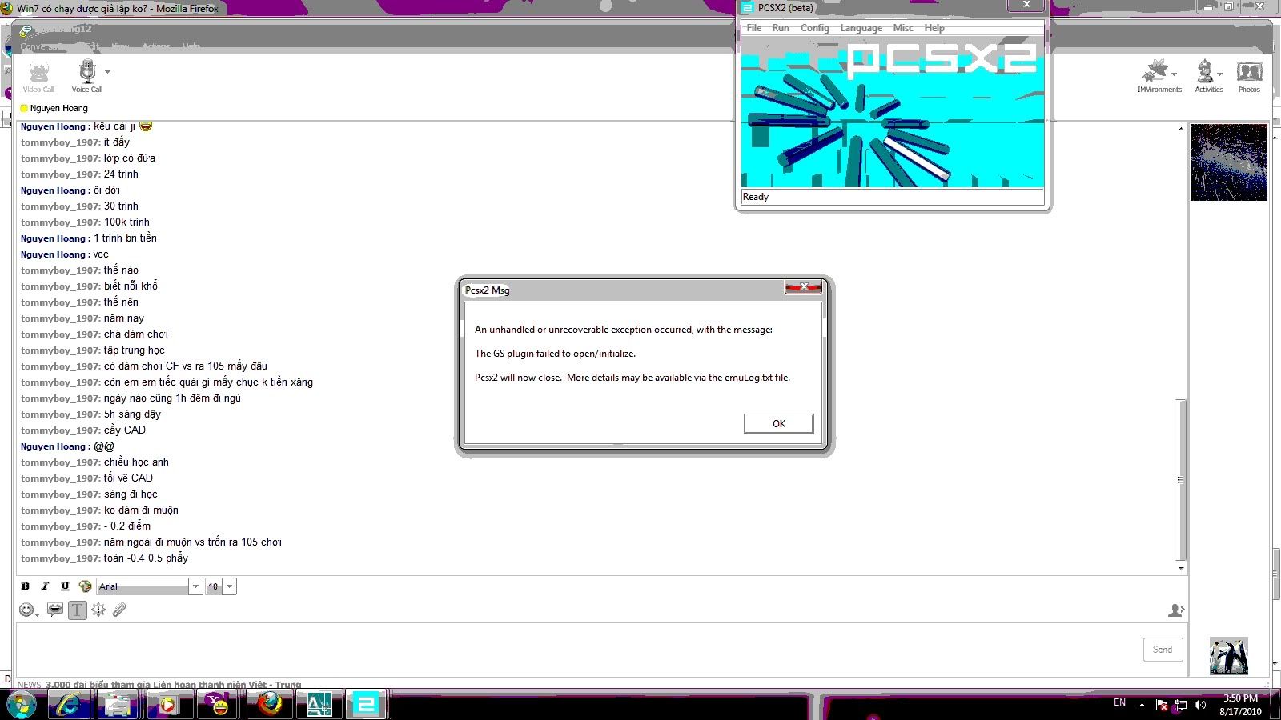Open Windows Explorer from the taskbar
Image resolution: width=1281 pixels, height=720 pixels.
118,705
